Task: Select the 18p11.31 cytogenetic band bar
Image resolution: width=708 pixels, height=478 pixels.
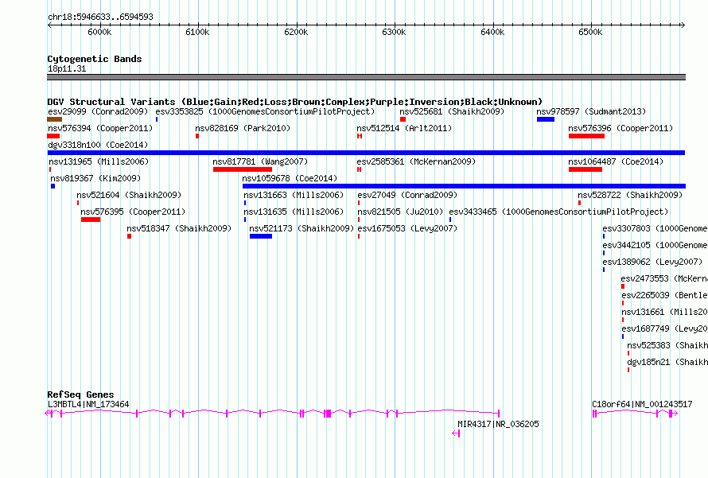Action: click(x=366, y=77)
